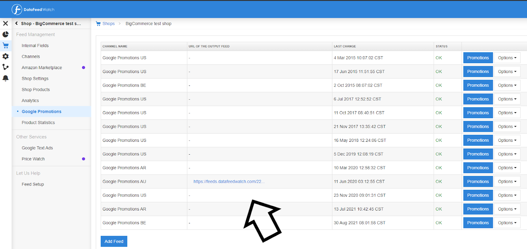Click Promotions for the 23 Nov 2020 feed
Viewport: 527px width, 249px height.
point(478,195)
